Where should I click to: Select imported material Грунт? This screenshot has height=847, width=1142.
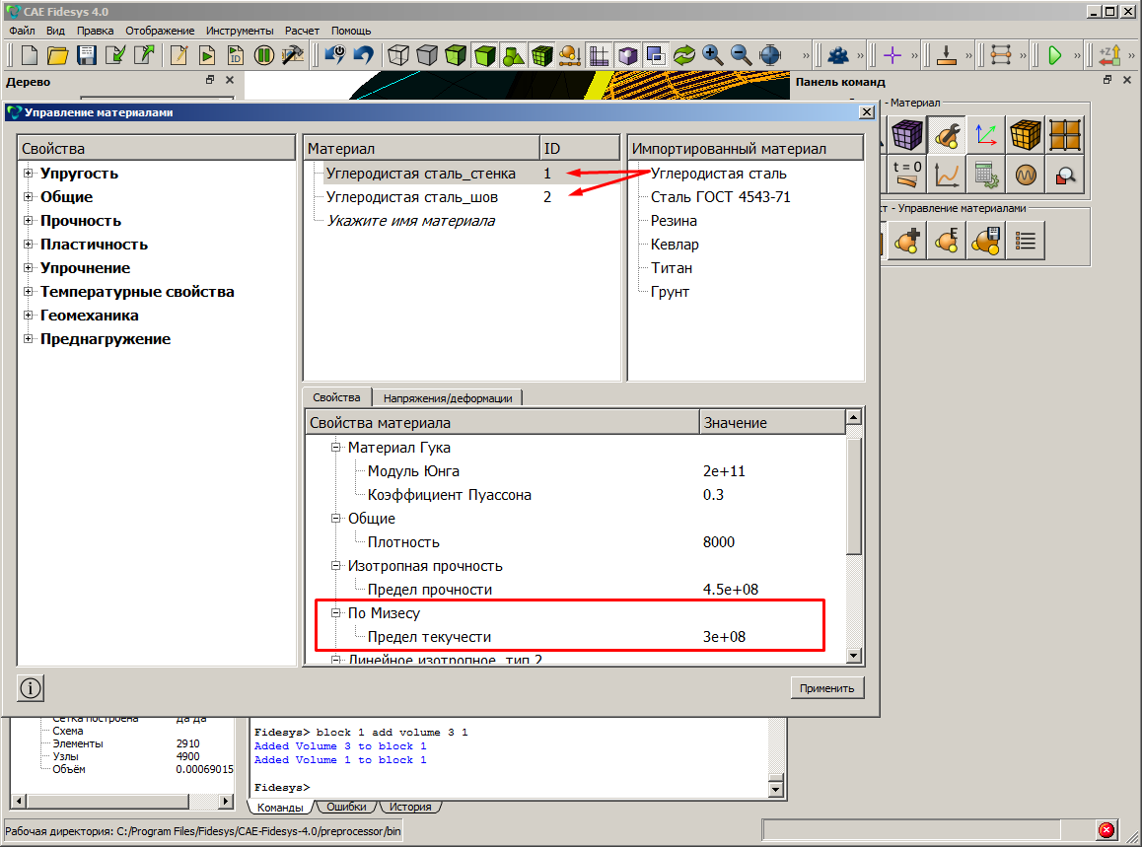[670, 291]
